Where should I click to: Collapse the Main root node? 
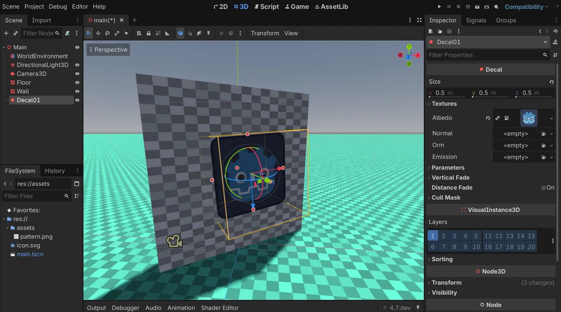click(x=4, y=47)
